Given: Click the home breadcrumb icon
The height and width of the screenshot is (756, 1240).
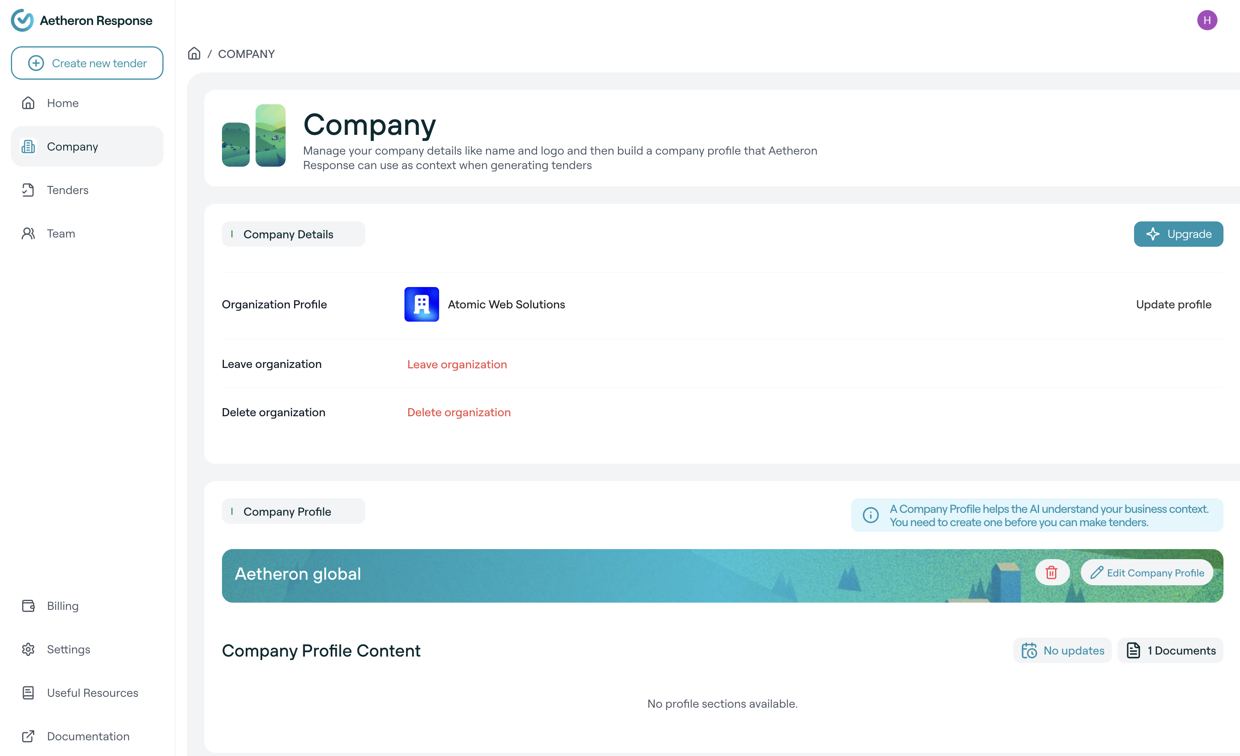Looking at the screenshot, I should click(x=194, y=53).
